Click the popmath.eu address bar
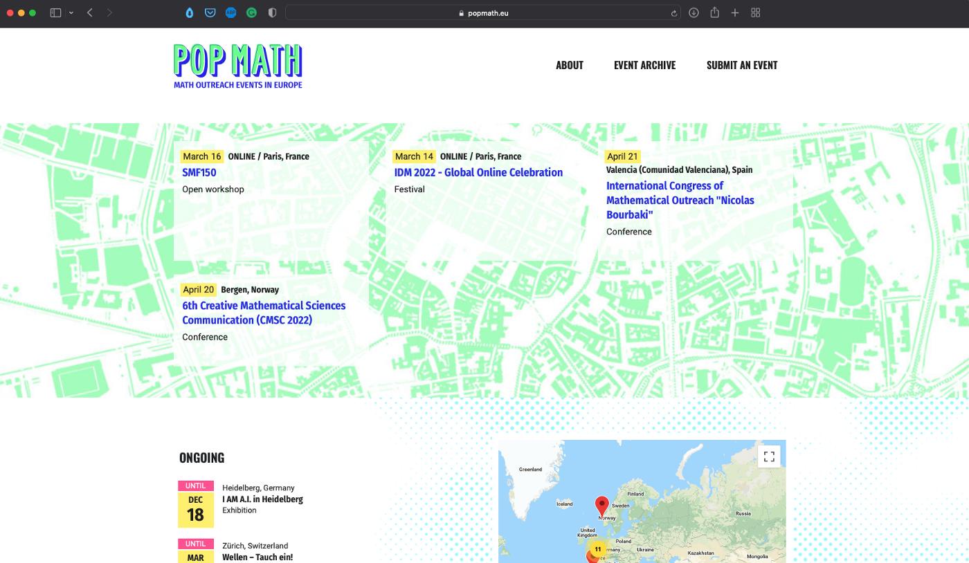The height and width of the screenshot is (563, 969). 483,13
